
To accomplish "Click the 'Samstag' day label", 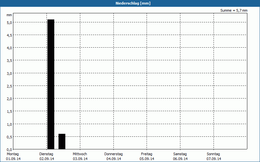I will [x=180, y=154].
